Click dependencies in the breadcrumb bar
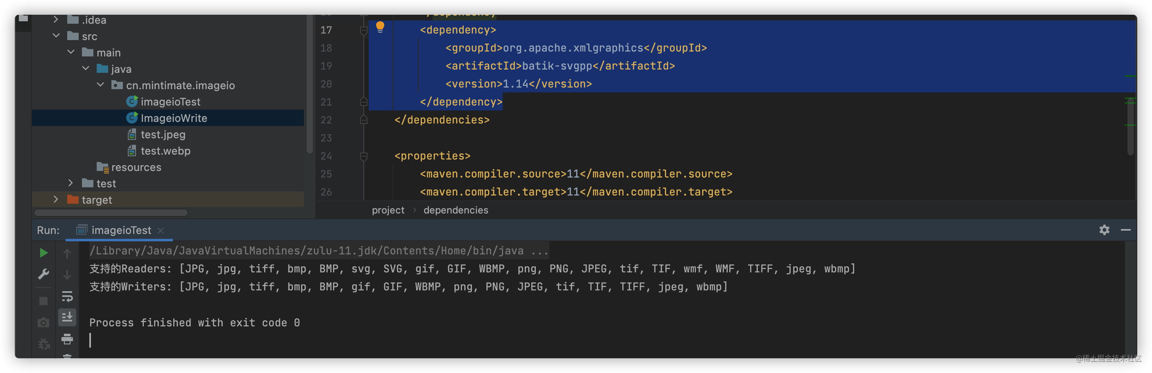The image size is (1152, 373). click(455, 210)
